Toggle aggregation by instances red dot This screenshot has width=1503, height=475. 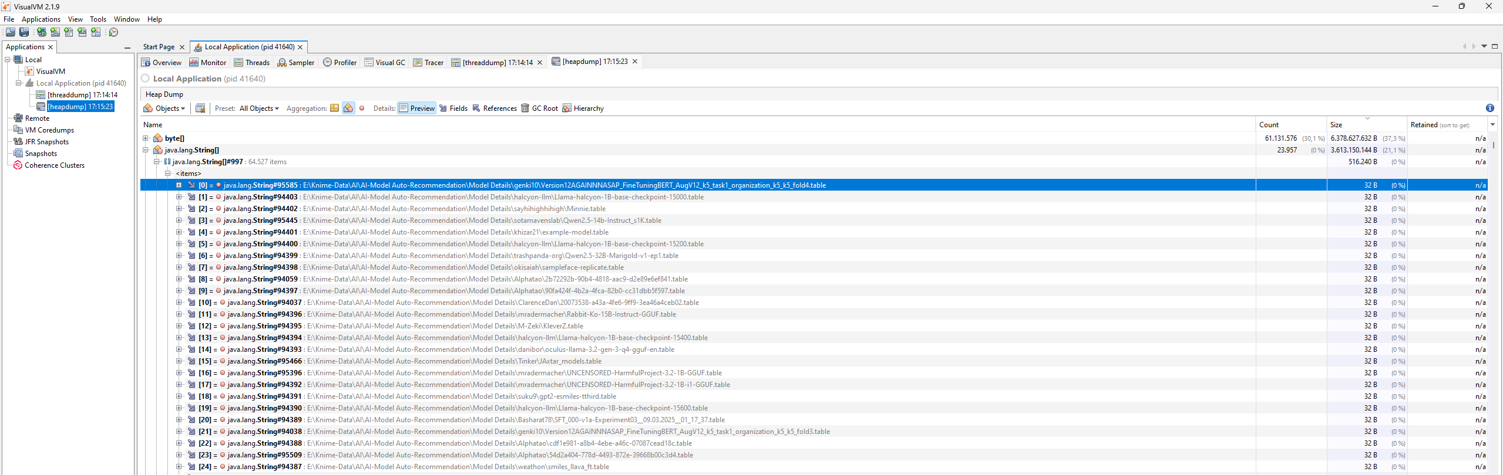(362, 108)
